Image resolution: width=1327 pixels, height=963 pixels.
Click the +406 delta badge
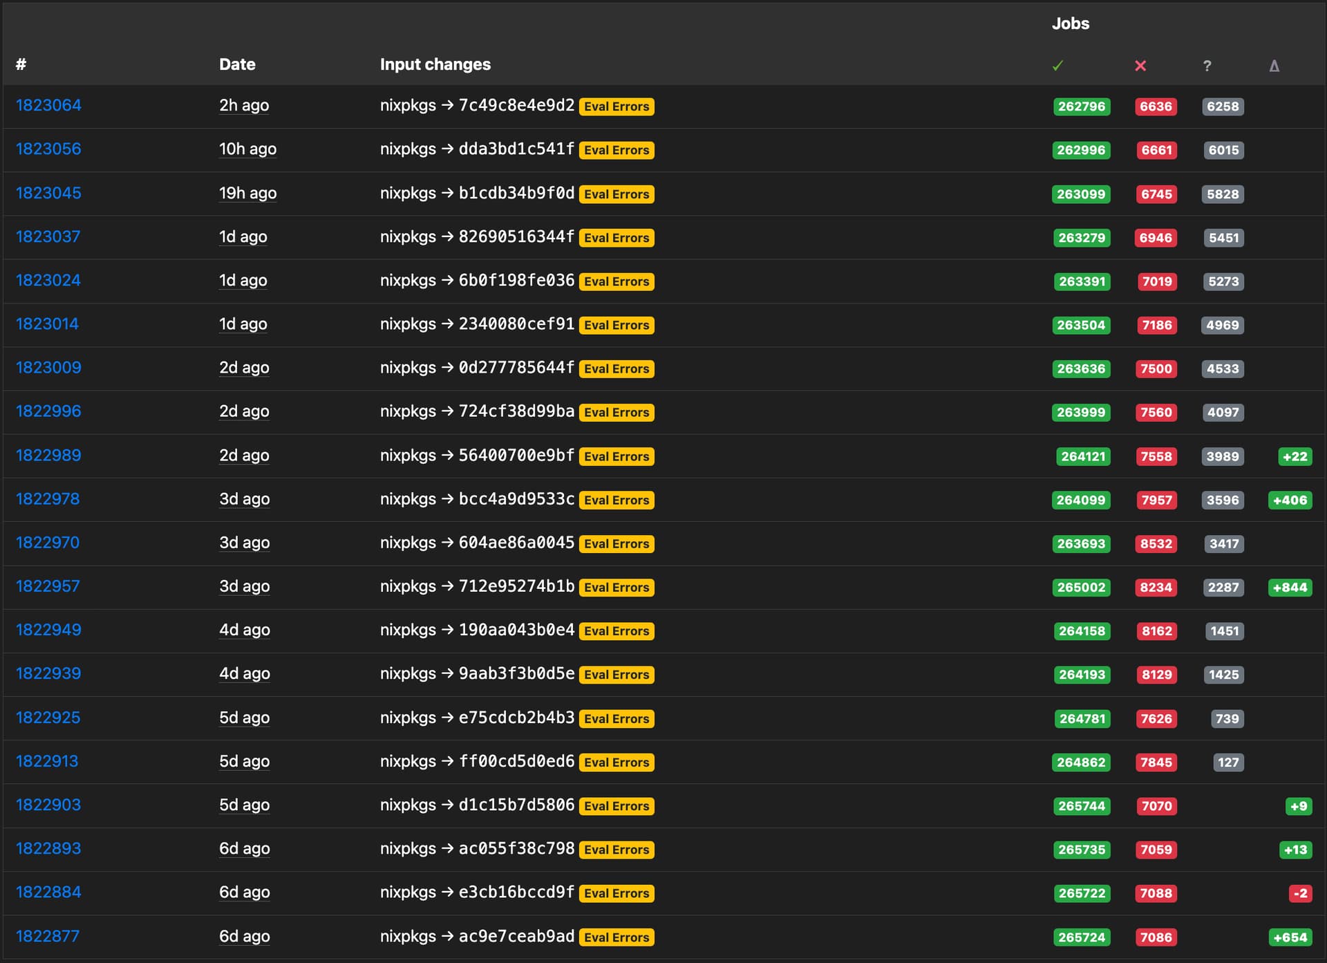point(1290,500)
